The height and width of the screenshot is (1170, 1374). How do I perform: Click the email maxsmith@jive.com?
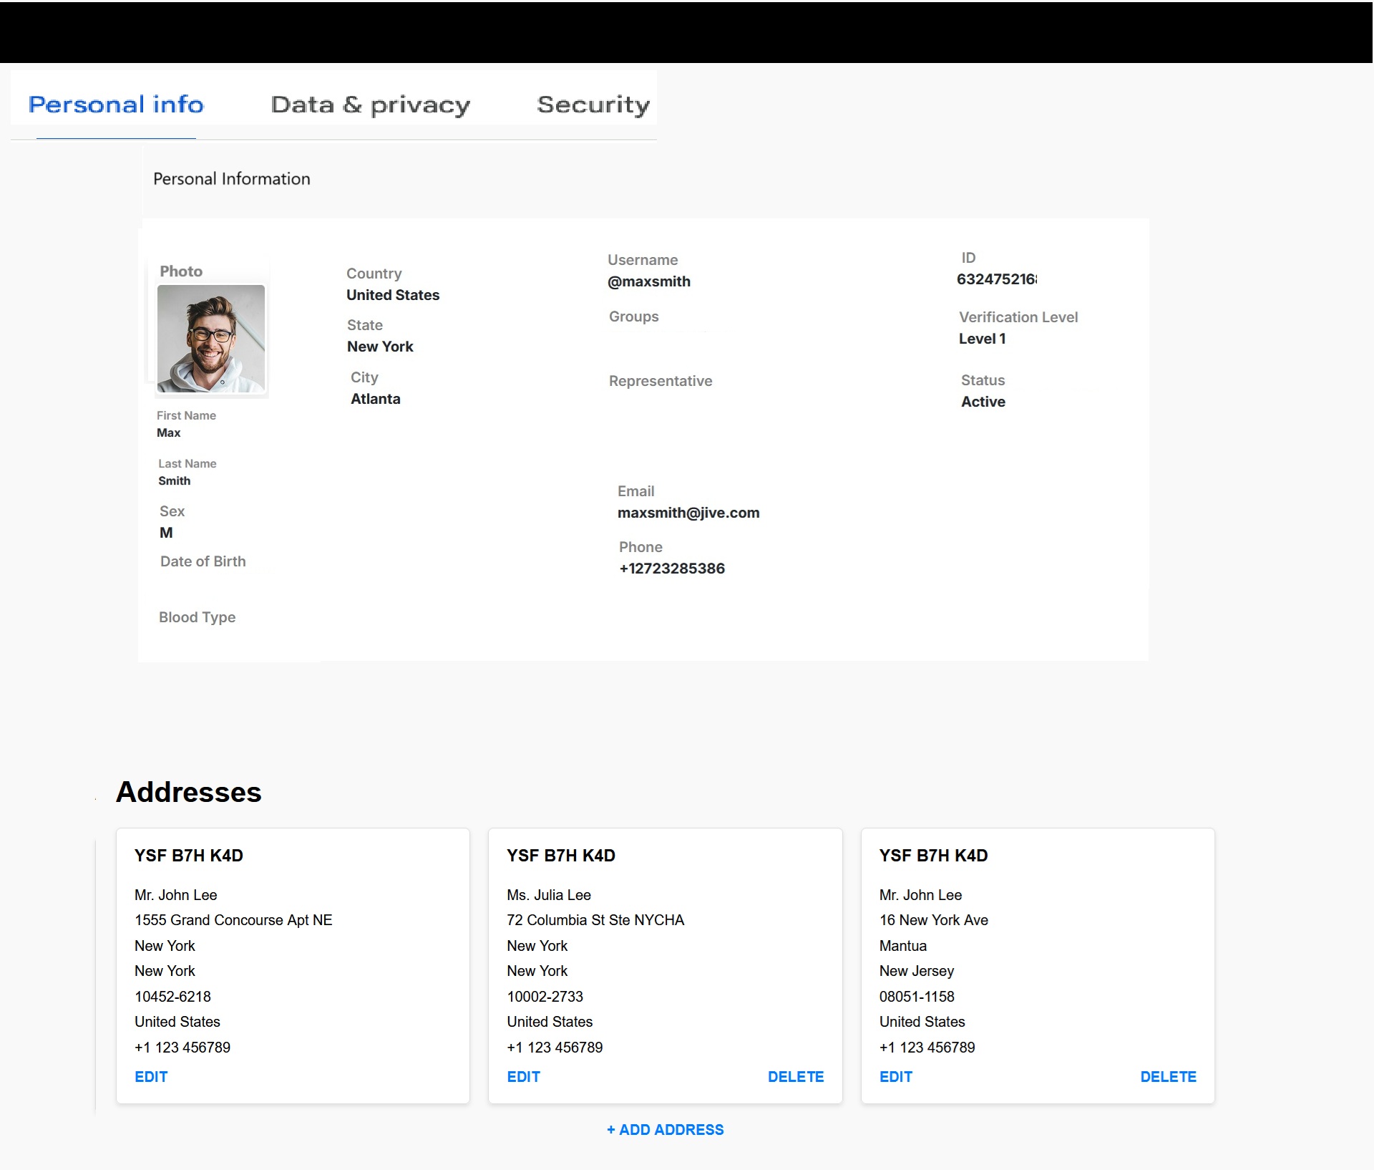[x=688, y=513]
